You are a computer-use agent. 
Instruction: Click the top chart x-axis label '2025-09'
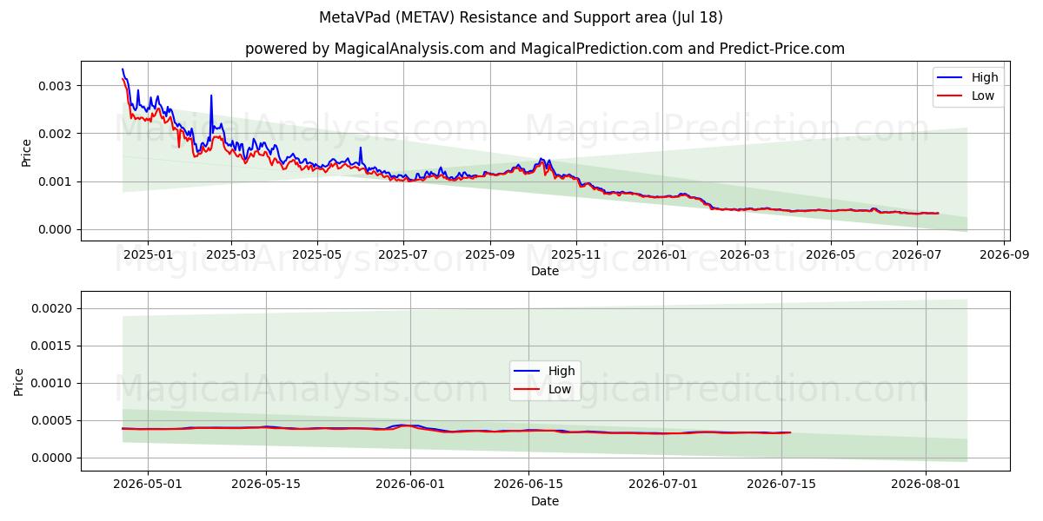[490, 255]
